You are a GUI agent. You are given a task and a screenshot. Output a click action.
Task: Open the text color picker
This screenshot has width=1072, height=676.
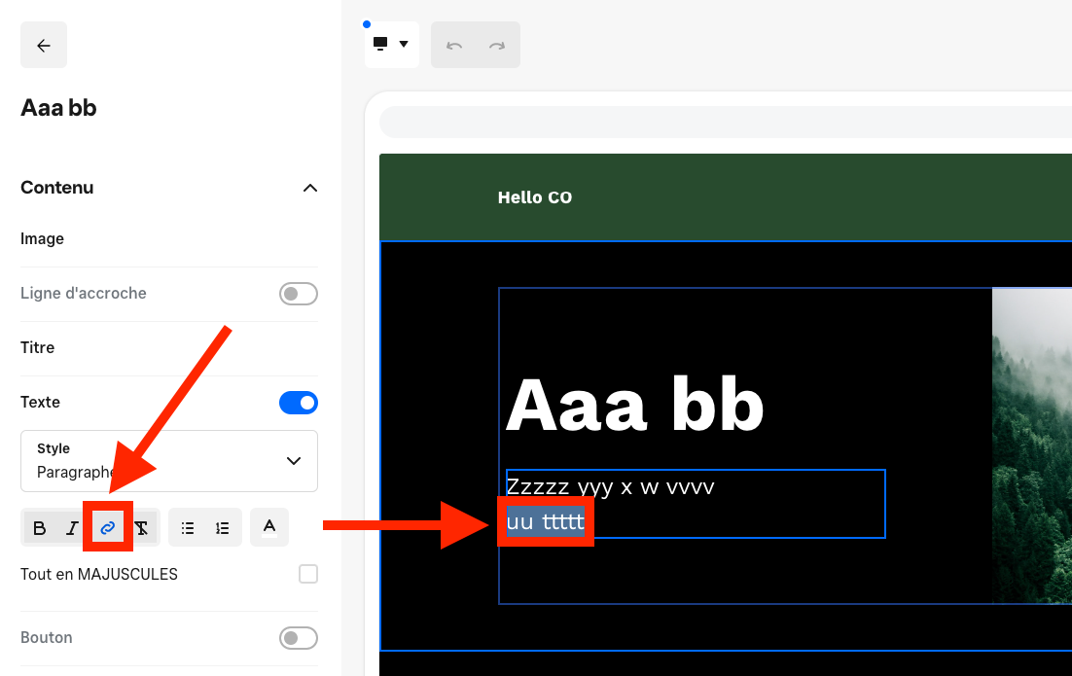tap(269, 527)
